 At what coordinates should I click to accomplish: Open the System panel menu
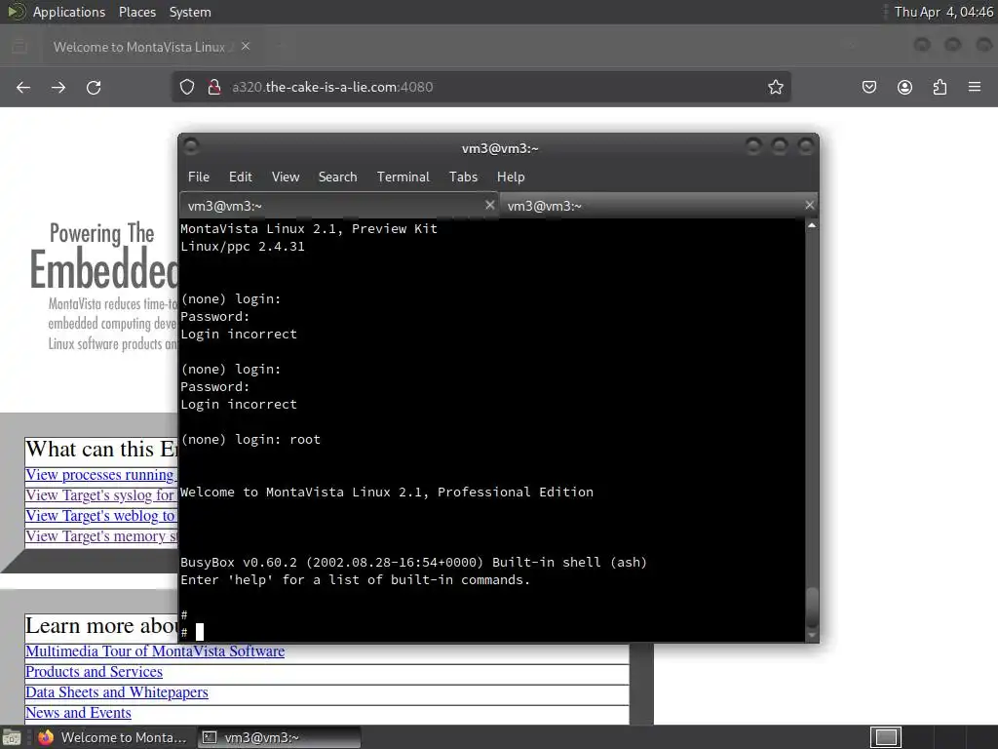click(190, 12)
